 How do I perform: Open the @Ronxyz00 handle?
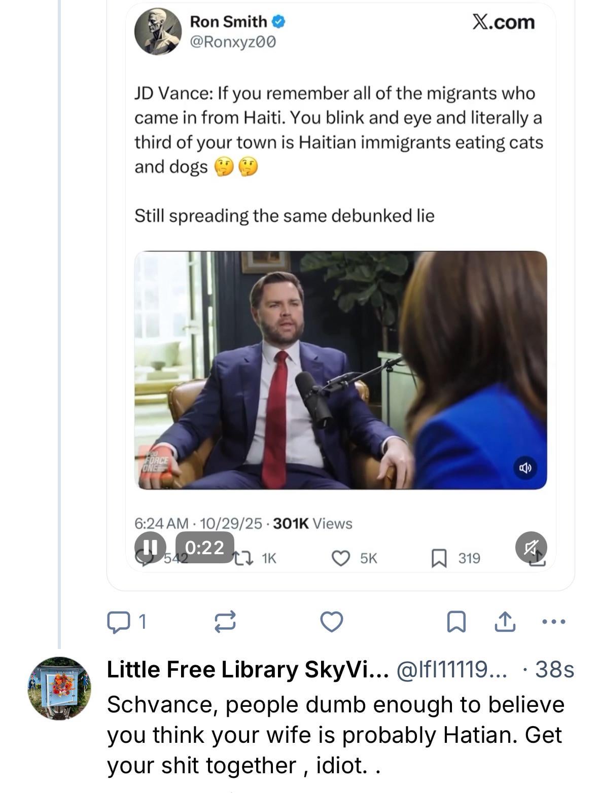[233, 42]
